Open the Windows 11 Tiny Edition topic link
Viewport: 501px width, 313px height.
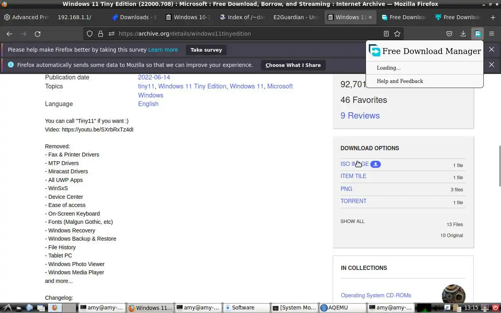click(192, 86)
